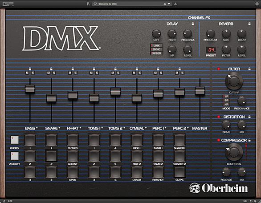The height and width of the screenshot is (203, 261).
Task: Trigger the CRASH cymbal pad
Action: pos(137,172)
